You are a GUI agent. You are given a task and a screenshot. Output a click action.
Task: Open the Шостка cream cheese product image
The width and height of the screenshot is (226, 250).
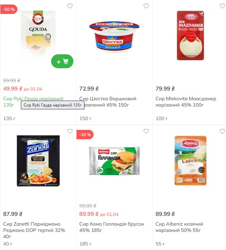(114, 37)
